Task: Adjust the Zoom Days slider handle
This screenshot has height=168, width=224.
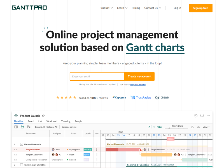Action: click(169, 128)
